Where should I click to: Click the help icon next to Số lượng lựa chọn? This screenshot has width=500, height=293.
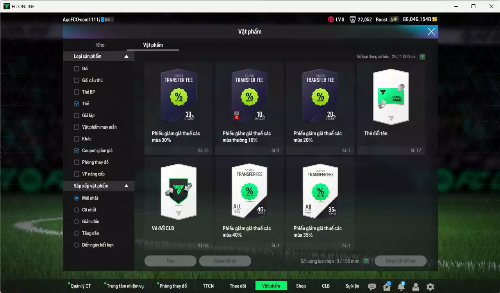(366, 261)
